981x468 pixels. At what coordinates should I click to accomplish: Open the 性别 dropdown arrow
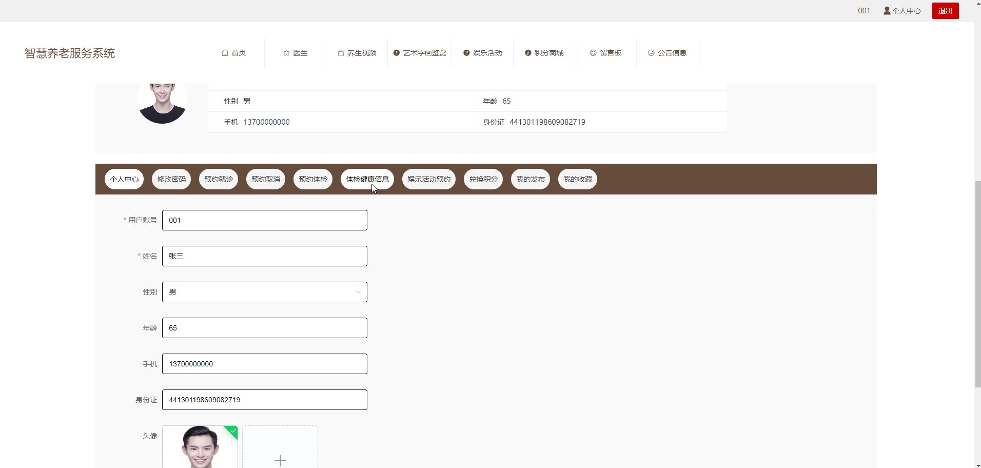click(358, 292)
